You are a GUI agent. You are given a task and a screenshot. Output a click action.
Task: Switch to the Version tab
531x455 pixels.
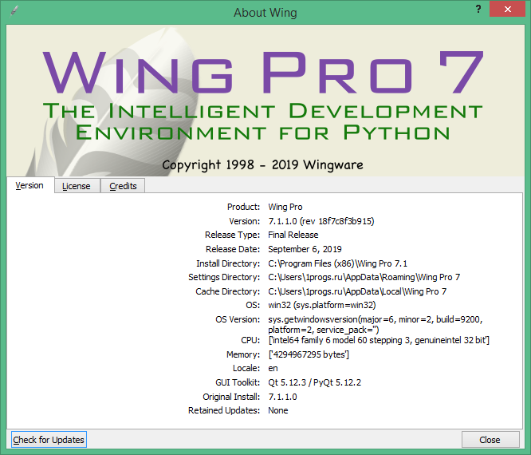click(x=29, y=185)
